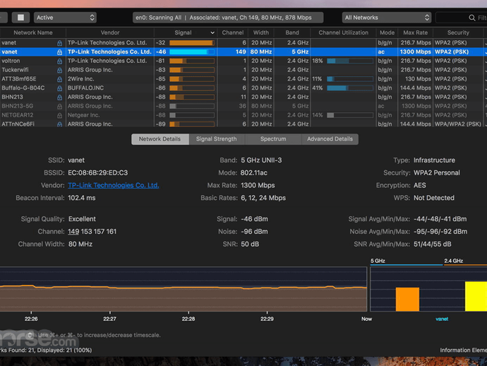Sort by Band column header

292,33
